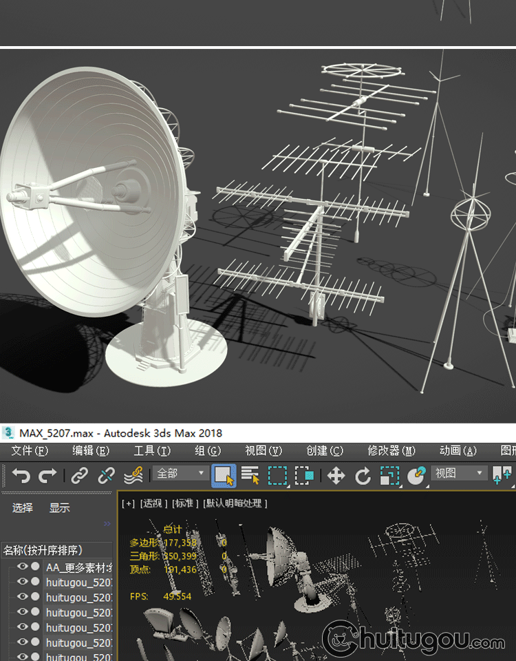Viewport: 516px width, 661px height.
Task: Open the viewport [+] general menu
Action: coord(128,503)
